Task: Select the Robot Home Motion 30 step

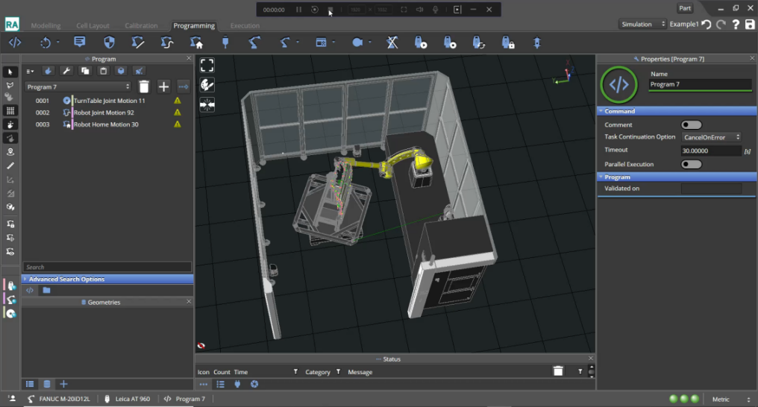Action: click(105, 124)
